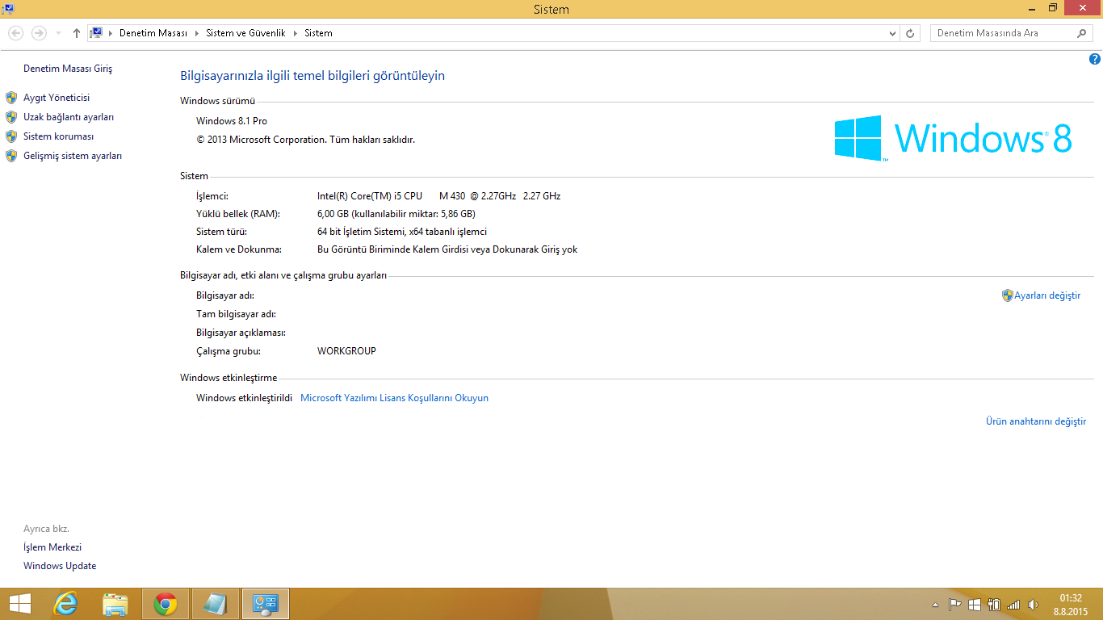Open the Action Center flag tray icon
This screenshot has width=1103, height=620.
coord(954,604)
